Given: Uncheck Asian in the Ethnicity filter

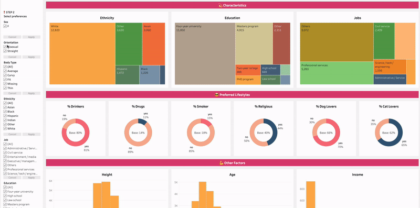Looking at the screenshot, I should point(5,107).
